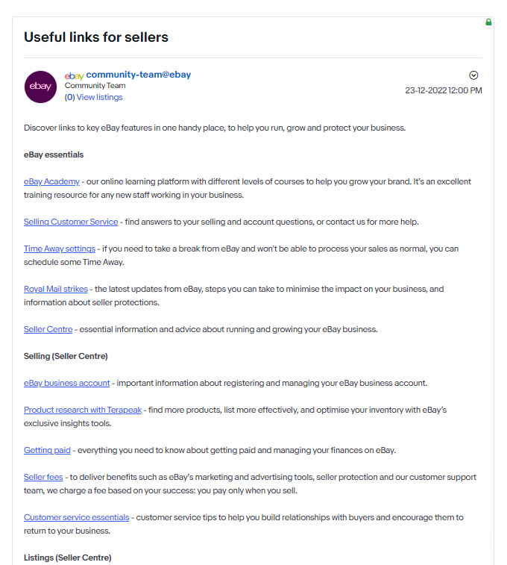Open the community-team@ebay profile link
This screenshot has width=507, height=565.
(x=139, y=75)
